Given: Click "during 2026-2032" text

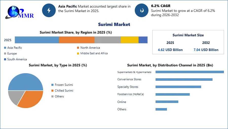Looking at the screenshot, I should click(x=165, y=15).
